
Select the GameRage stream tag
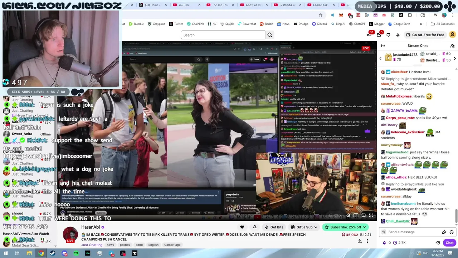[172, 245]
